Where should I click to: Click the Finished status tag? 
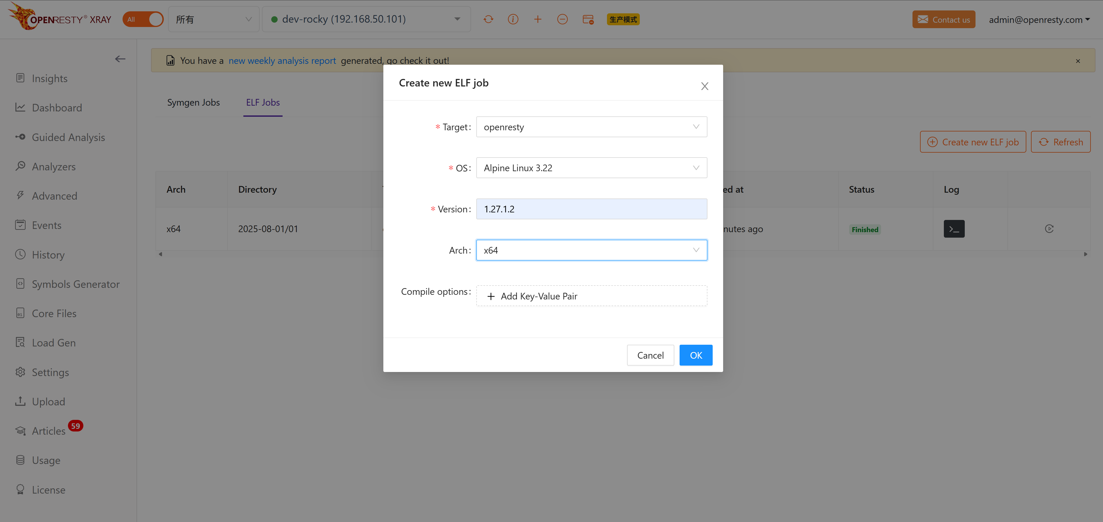click(865, 230)
